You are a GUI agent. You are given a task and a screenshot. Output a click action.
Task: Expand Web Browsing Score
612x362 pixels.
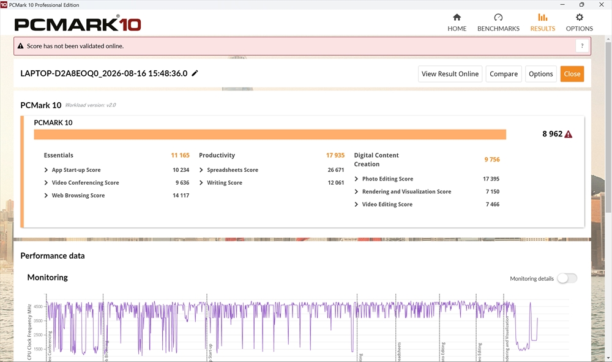tap(46, 196)
